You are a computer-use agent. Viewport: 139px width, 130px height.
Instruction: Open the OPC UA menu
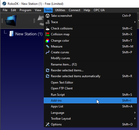point(99,10)
